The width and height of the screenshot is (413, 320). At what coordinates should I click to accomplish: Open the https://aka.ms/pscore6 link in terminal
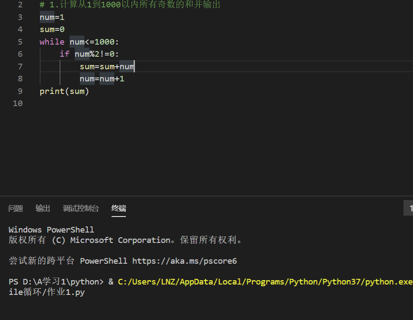click(x=184, y=261)
